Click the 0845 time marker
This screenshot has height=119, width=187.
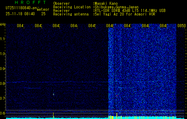[x=92, y=26]
